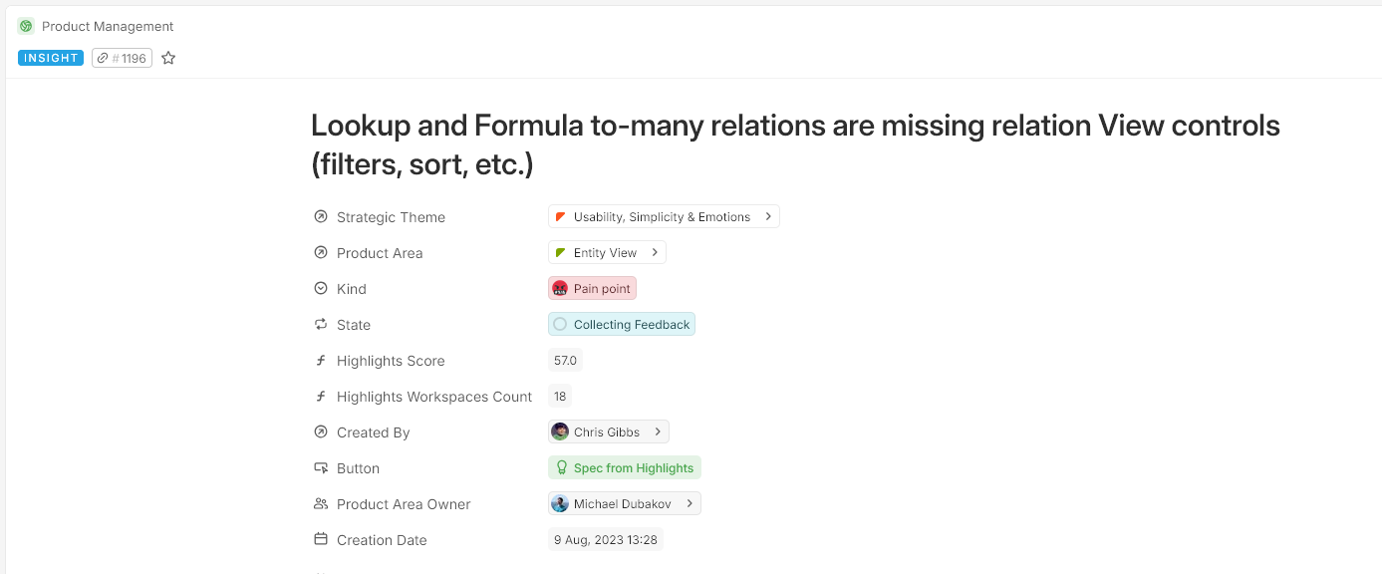Change the Collecting Feedback state
The width and height of the screenshot is (1382, 574).
[622, 325]
